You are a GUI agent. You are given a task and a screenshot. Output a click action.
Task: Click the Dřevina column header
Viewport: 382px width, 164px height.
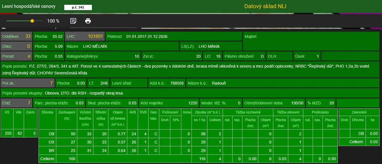click(x=47, y=112)
